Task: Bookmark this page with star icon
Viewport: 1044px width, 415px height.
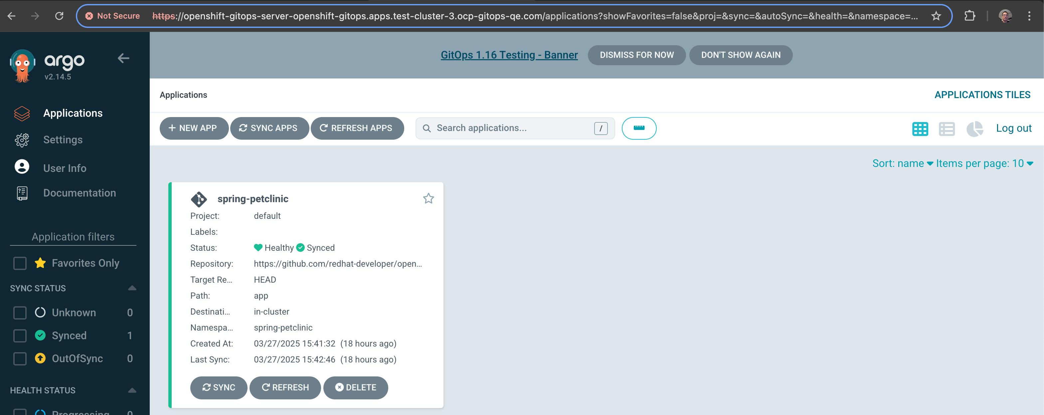Action: point(936,16)
